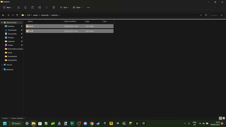The width and height of the screenshot is (226, 127).
Task: Open the Sort options dropdown
Action: 64,7
